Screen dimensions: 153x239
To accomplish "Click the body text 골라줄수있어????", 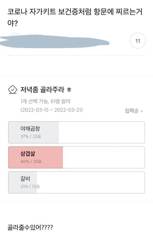I will [30, 227].
